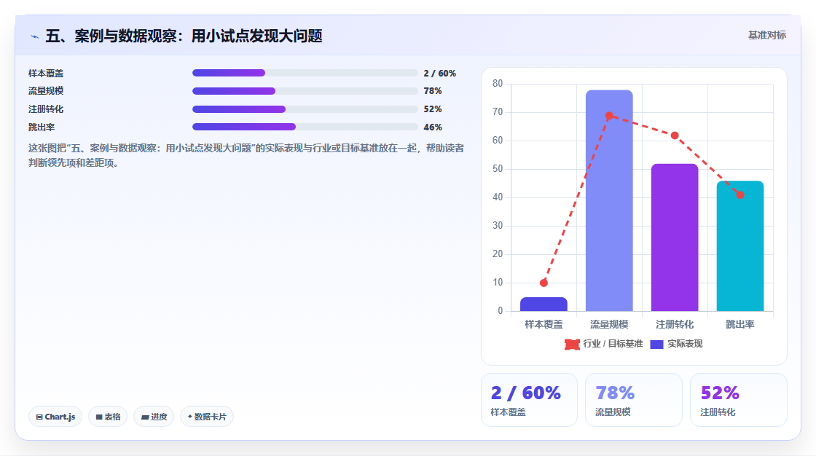Image resolution: width=816 pixels, height=456 pixels.
Task: Click the purple 注册转化 bar in the chart
Action: [x=675, y=237]
